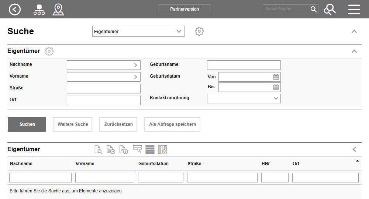Click the Excel export download icon
This screenshot has height=199, width=369.
coord(124,149)
